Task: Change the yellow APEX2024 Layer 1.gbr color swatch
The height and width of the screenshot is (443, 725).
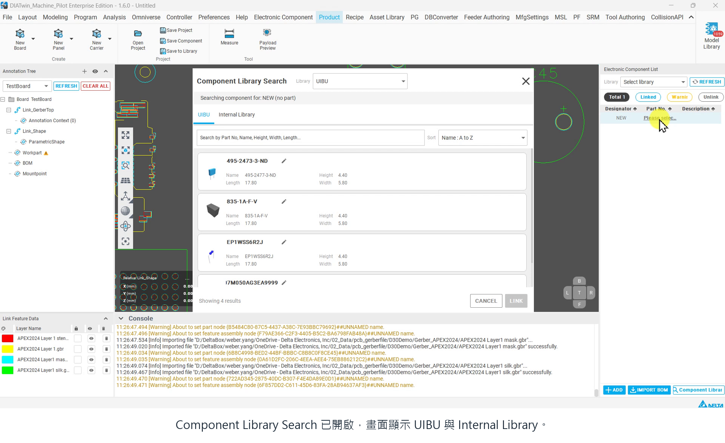Action: click(8, 349)
